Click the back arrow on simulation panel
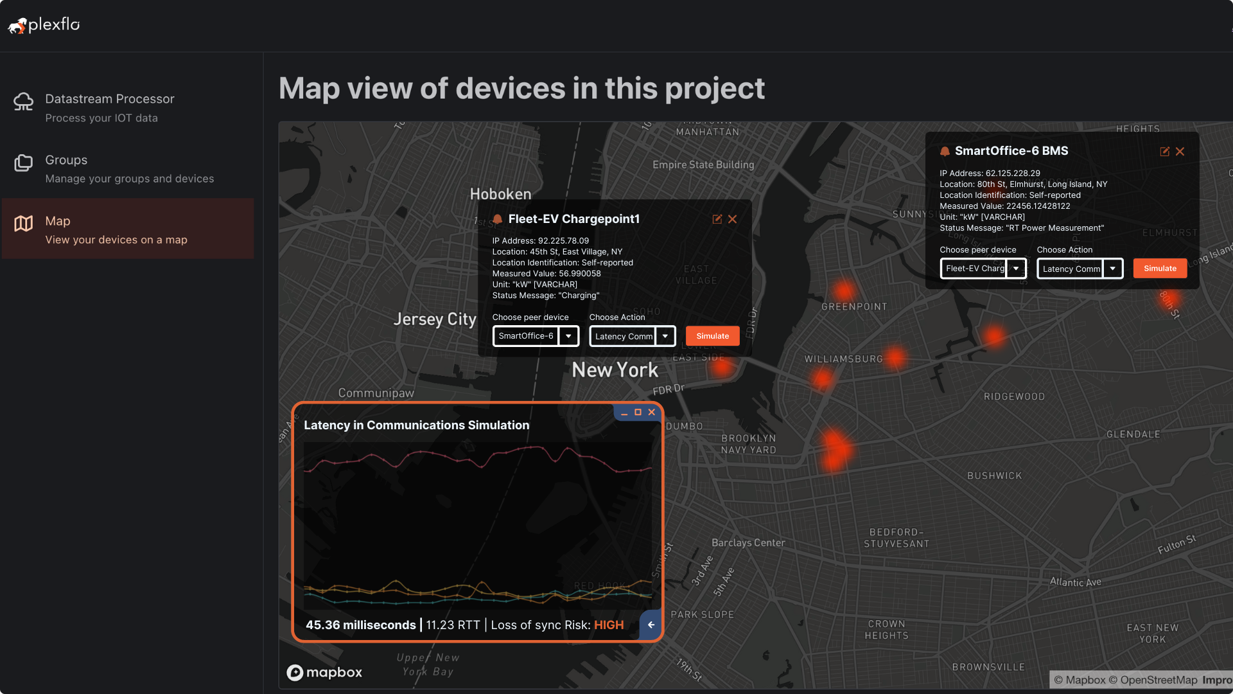The width and height of the screenshot is (1233, 694). [651, 625]
